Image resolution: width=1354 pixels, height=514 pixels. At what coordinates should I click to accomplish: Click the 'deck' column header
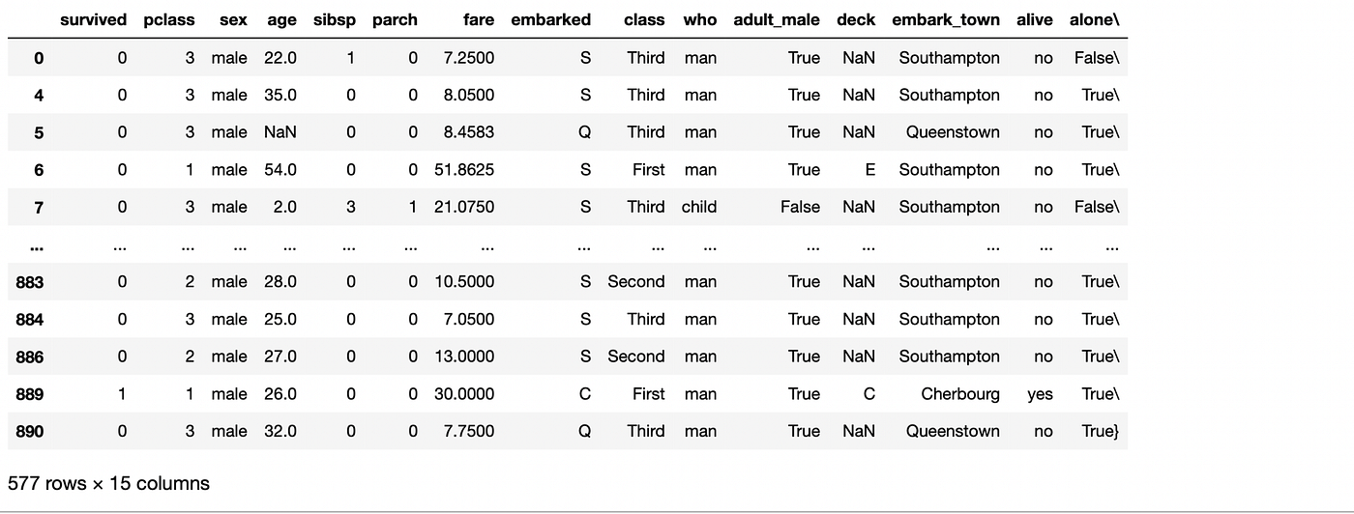[x=856, y=20]
